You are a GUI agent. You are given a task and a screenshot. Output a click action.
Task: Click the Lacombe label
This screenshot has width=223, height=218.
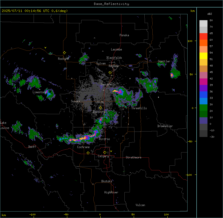(x=116, y=49)
